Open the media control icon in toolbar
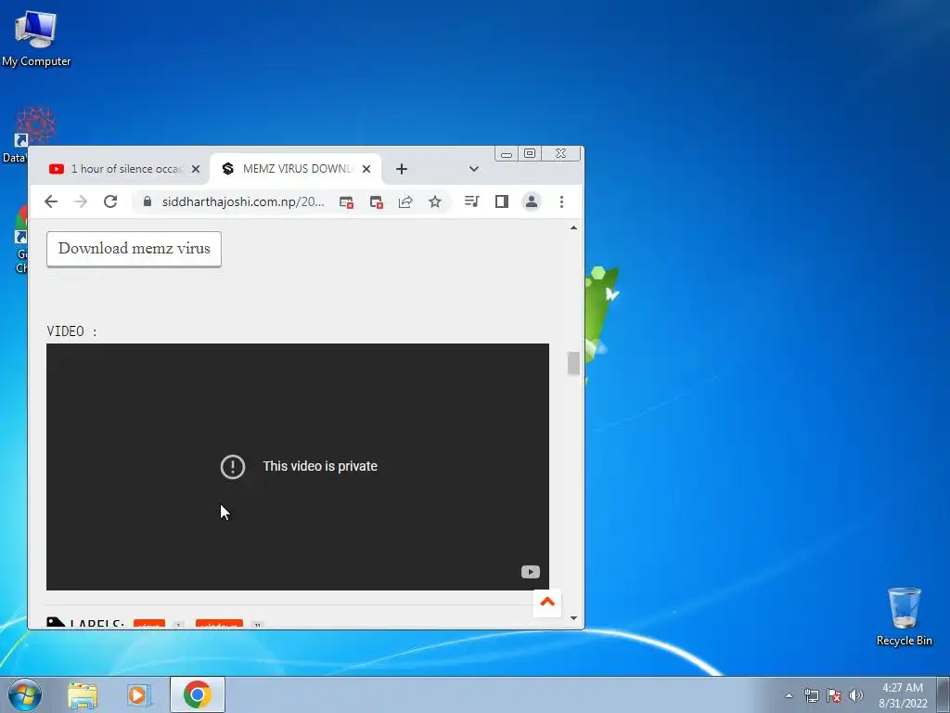Image resolution: width=950 pixels, height=713 pixels. tap(472, 201)
